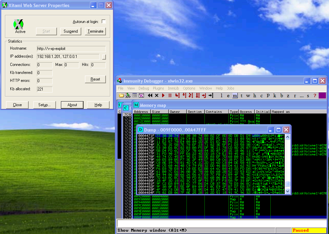The width and height of the screenshot is (329, 234).
Task: Show Memory map with the 'm' button
Action: (235, 96)
